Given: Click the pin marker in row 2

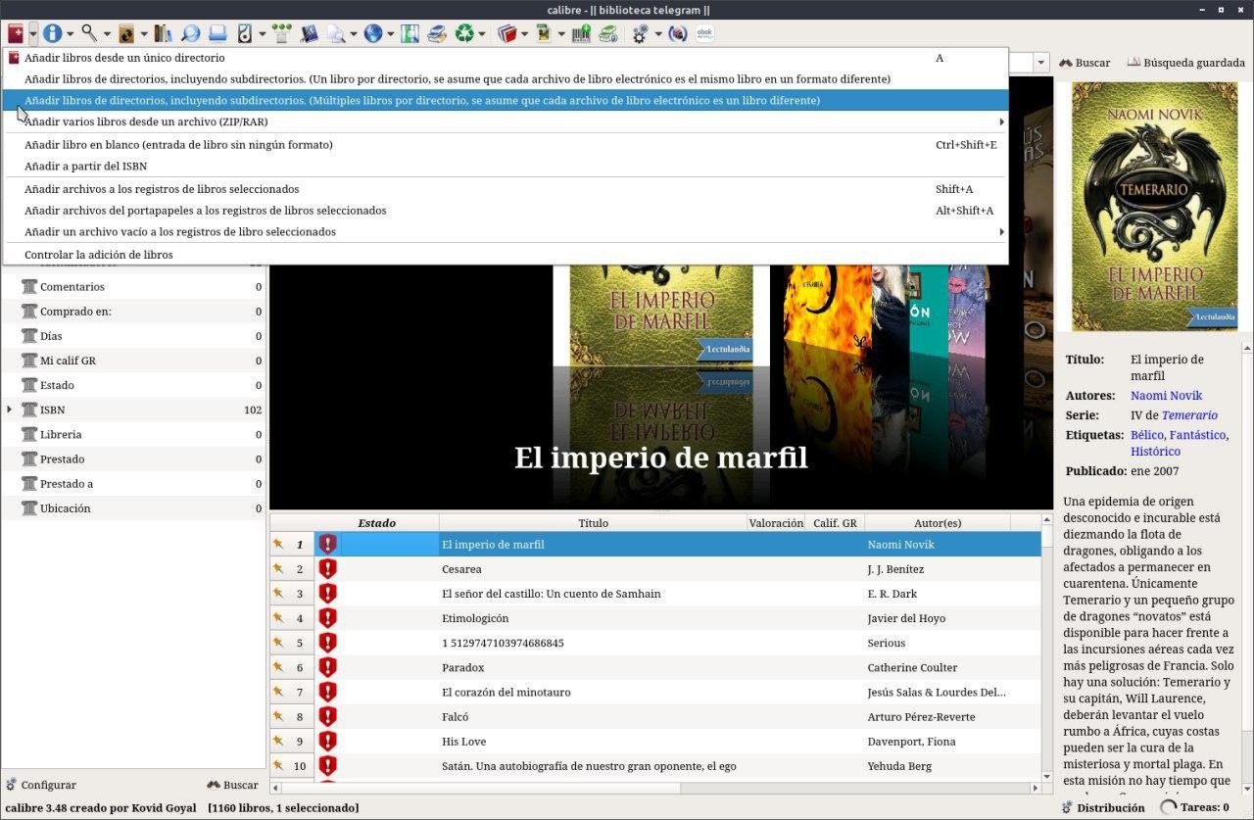Looking at the screenshot, I should pyautogui.click(x=278, y=568).
